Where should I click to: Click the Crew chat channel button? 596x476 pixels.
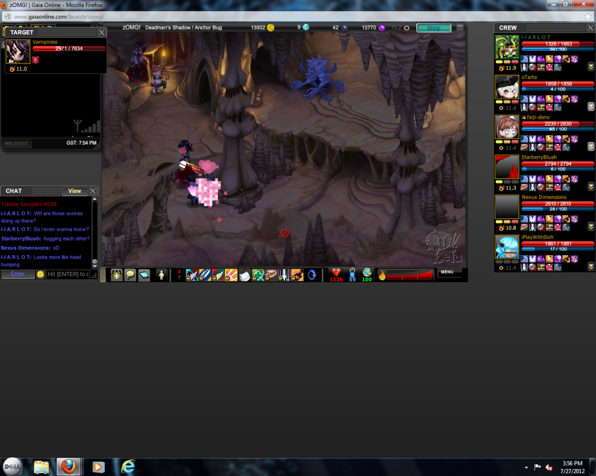click(x=17, y=274)
